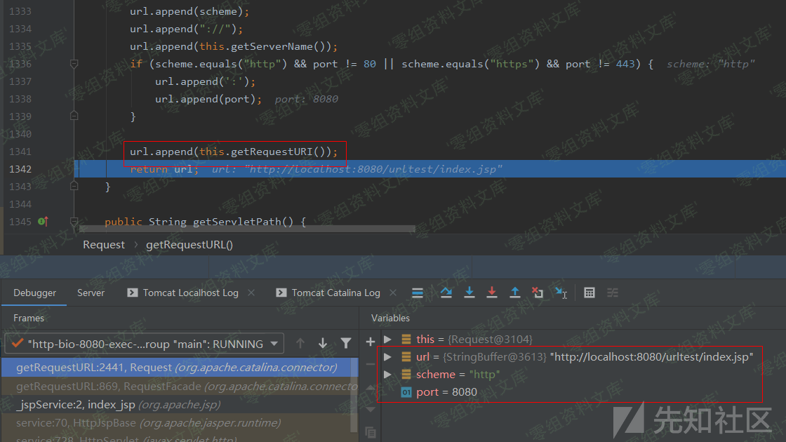Screen dimensions: 786x442
Task: Toggle the gutter override icon at line 1345
Action: point(42,222)
